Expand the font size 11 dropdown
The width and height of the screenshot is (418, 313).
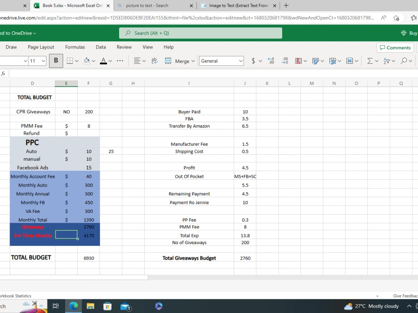(43, 61)
